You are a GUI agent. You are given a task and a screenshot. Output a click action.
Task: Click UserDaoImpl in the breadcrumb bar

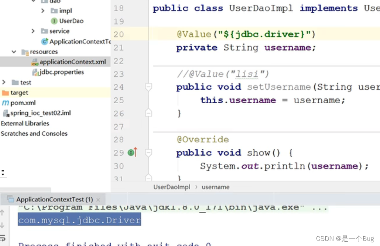coord(171,187)
